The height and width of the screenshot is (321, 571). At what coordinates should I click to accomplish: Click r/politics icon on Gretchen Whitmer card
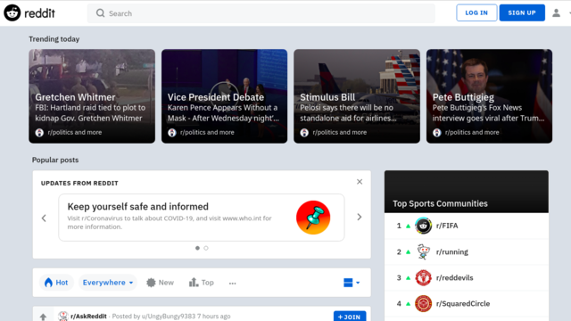[39, 133]
